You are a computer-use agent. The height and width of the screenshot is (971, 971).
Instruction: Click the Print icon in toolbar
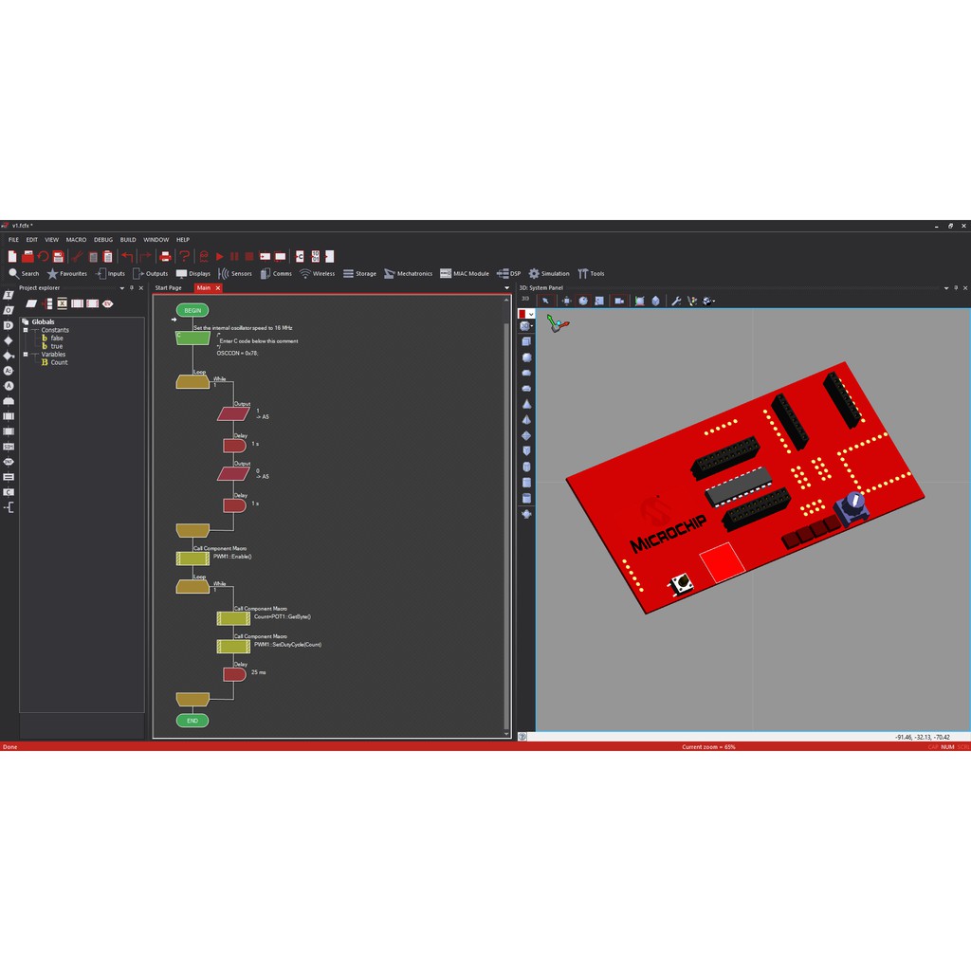pyautogui.click(x=165, y=256)
